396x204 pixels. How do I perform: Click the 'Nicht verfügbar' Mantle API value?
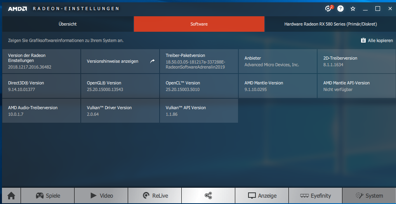click(338, 89)
